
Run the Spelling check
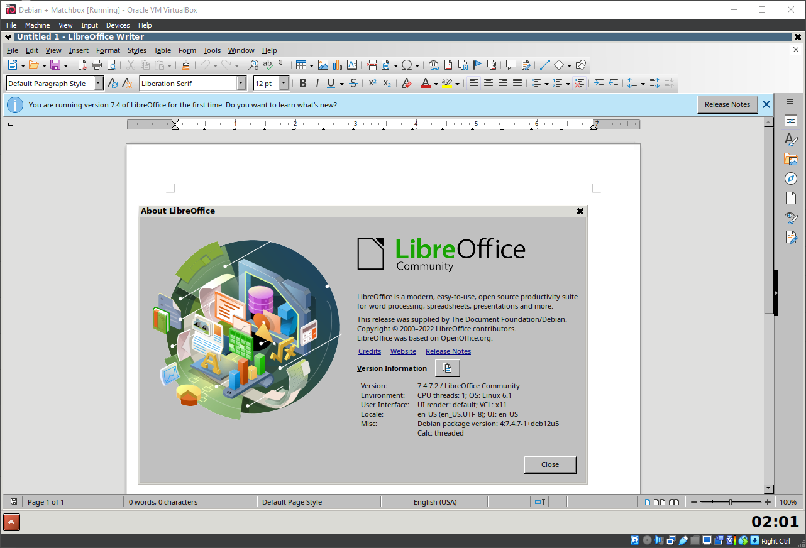[267, 65]
